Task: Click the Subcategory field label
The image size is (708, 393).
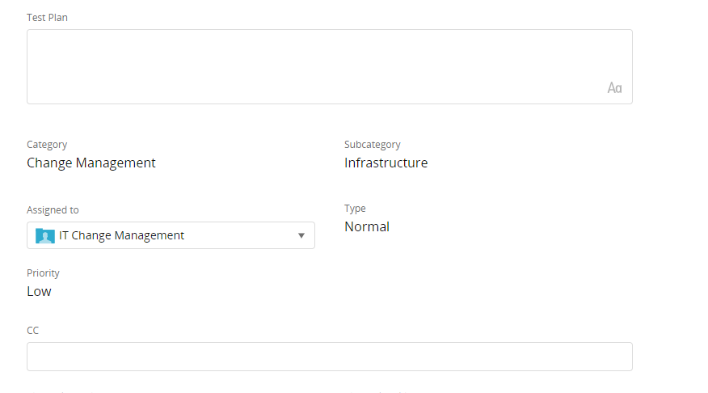Action: coord(372,145)
